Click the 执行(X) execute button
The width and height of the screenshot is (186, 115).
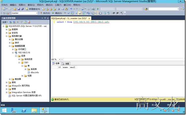(45, 13)
